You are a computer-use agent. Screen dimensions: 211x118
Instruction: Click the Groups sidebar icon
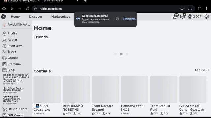point(4,58)
